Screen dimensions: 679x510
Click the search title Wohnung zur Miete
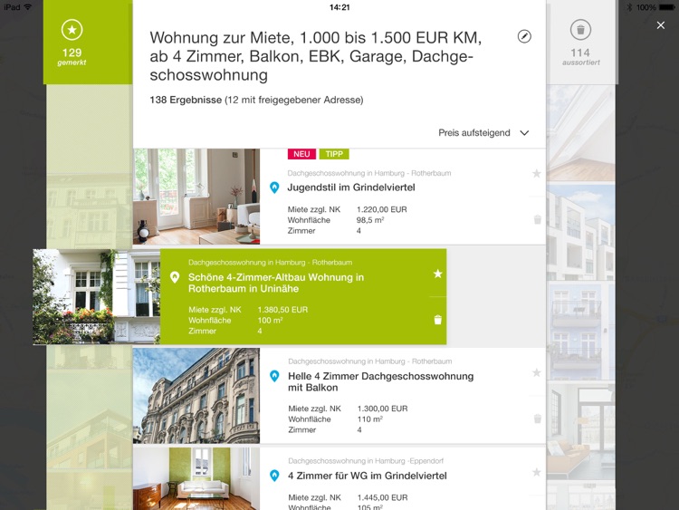(x=315, y=56)
